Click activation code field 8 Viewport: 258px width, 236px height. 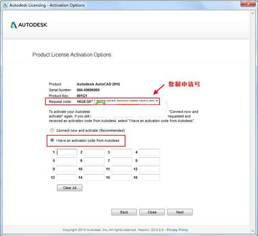click(x=149, y=161)
